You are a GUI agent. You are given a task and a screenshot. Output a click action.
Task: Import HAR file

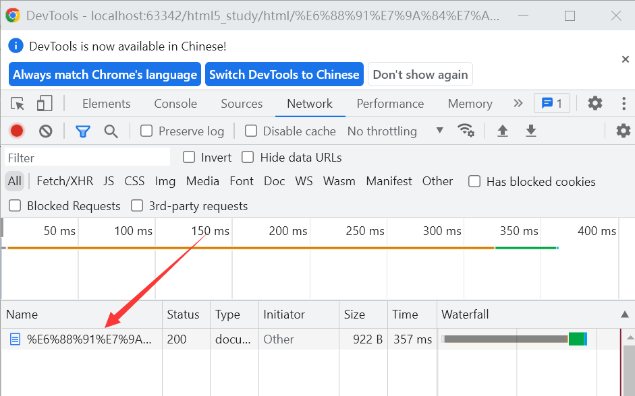pos(503,131)
